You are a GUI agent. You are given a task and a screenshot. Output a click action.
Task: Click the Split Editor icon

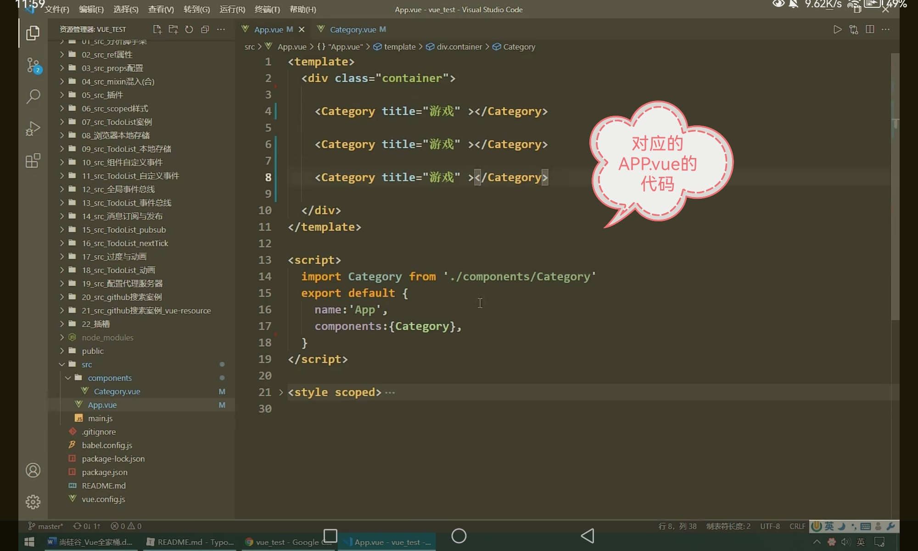click(870, 29)
